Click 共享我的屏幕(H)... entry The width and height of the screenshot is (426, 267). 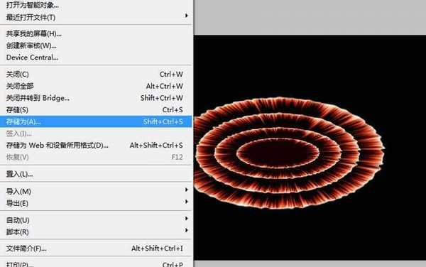point(96,33)
